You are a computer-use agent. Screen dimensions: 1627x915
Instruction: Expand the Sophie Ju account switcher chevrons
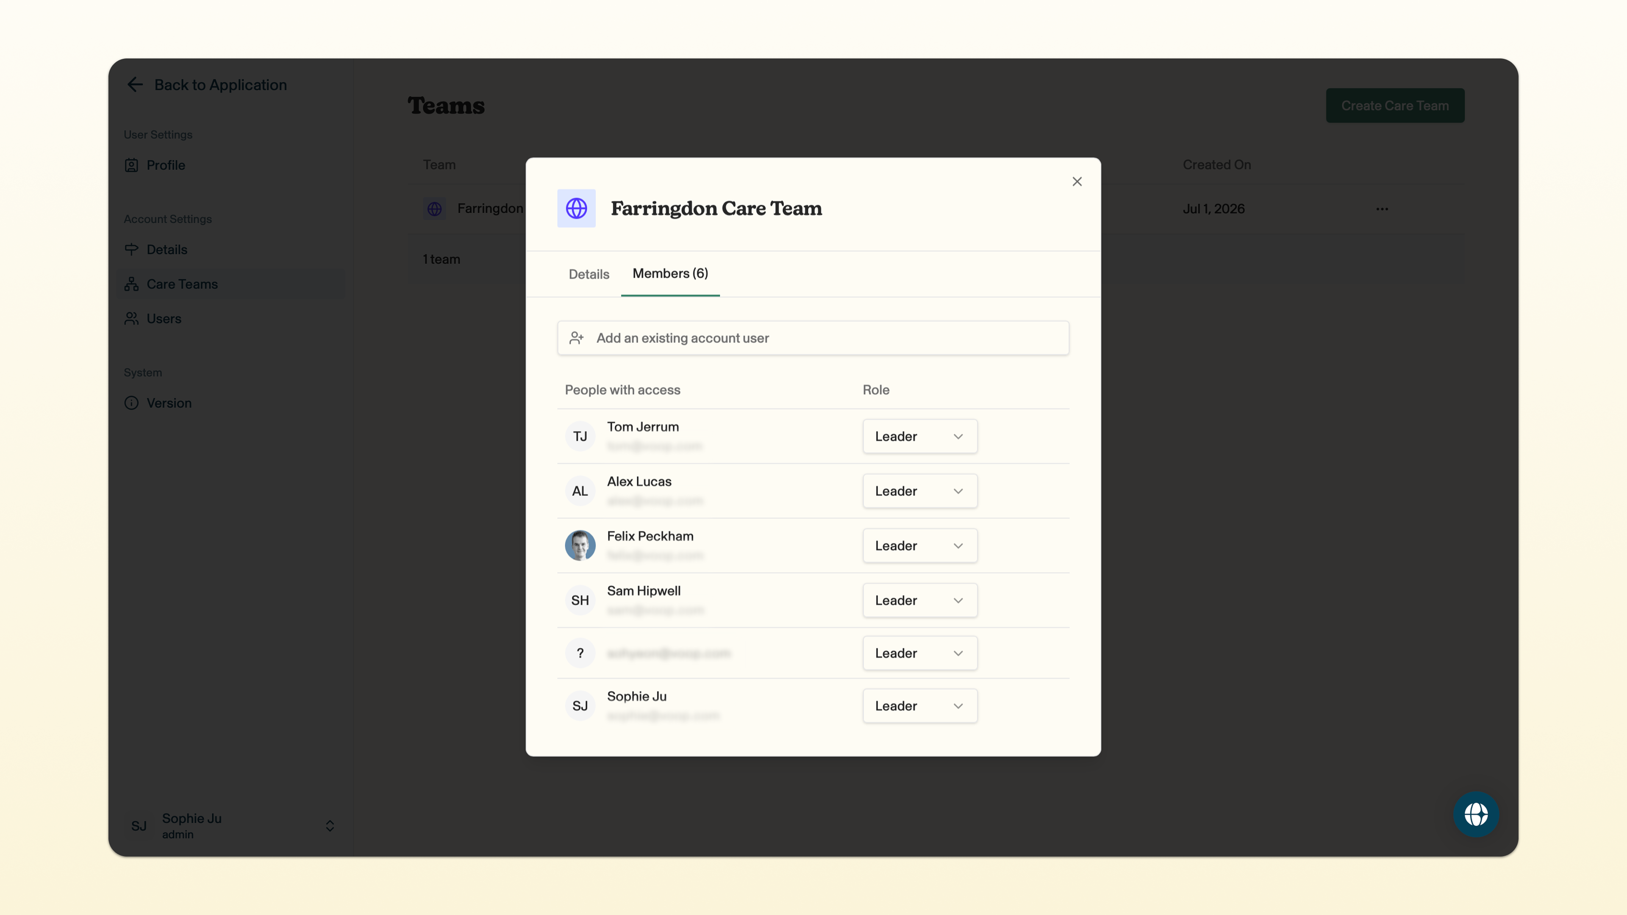click(330, 826)
